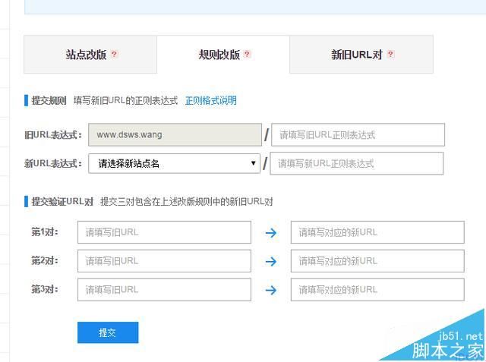
Task: Click the 旧URL表达式 label
Action: [x=53, y=135]
